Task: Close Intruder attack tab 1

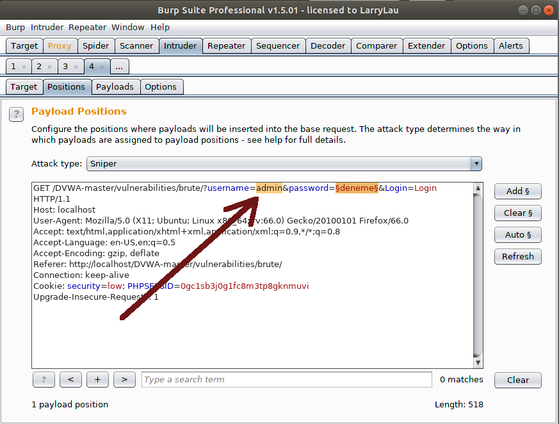Action: (x=24, y=67)
